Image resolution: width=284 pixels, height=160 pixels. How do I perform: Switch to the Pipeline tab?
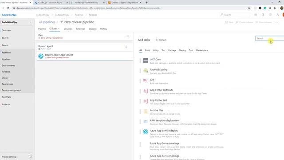click(42, 29)
